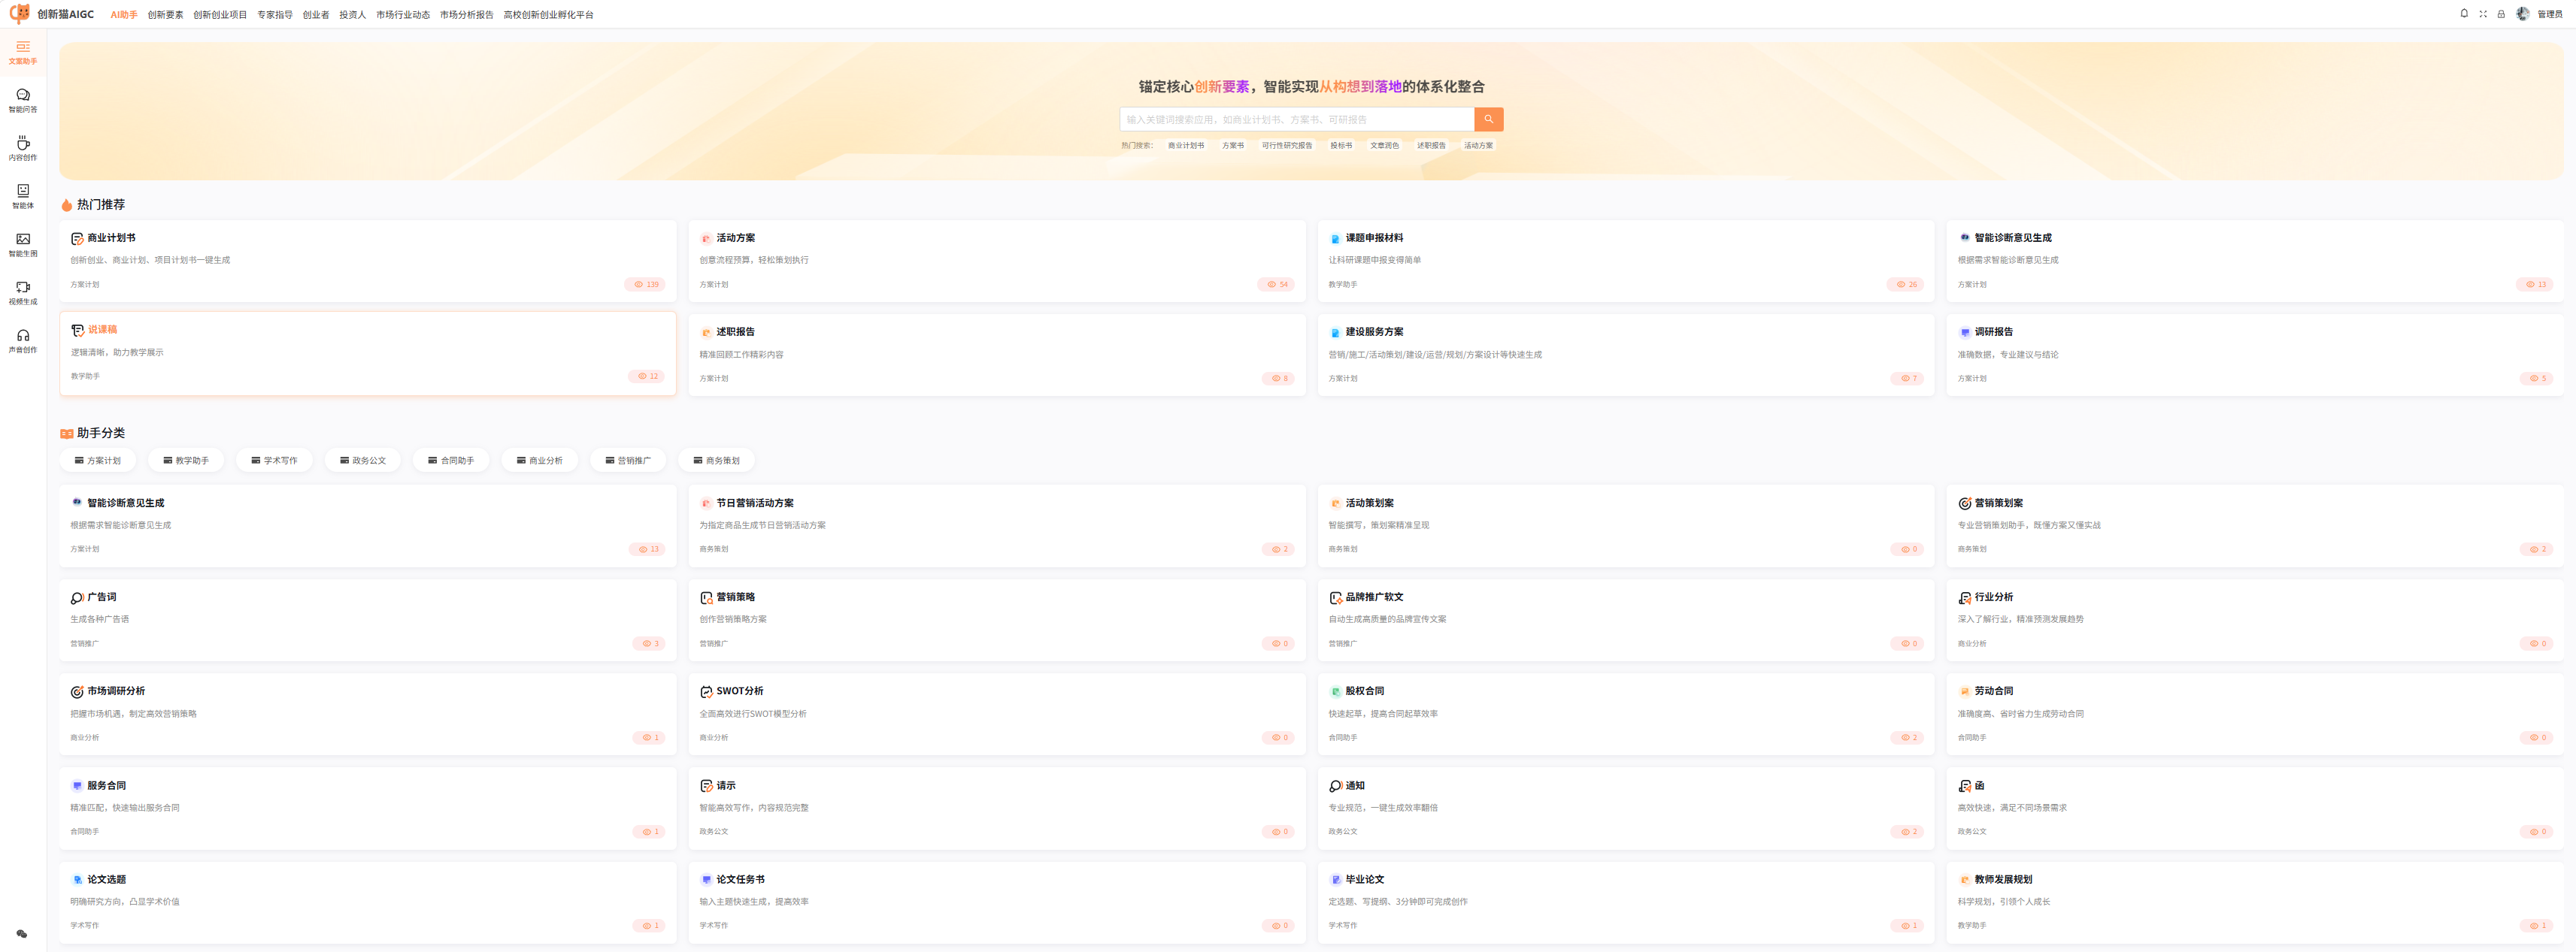This screenshot has width=2576, height=952.
Task: Open notifications bell icon in header
Action: 2464,14
